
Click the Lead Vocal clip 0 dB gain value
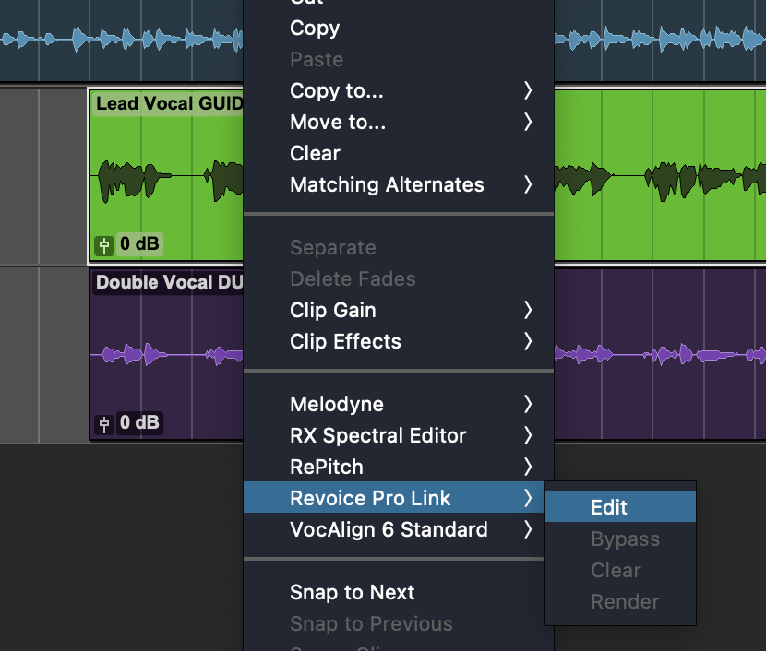click(x=139, y=244)
